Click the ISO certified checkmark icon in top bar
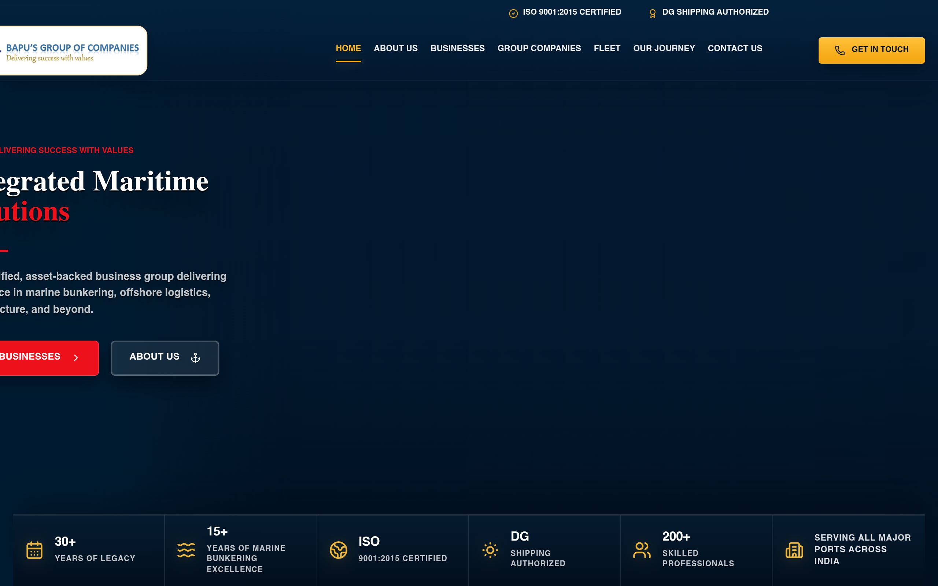This screenshot has width=938, height=586. click(x=513, y=14)
